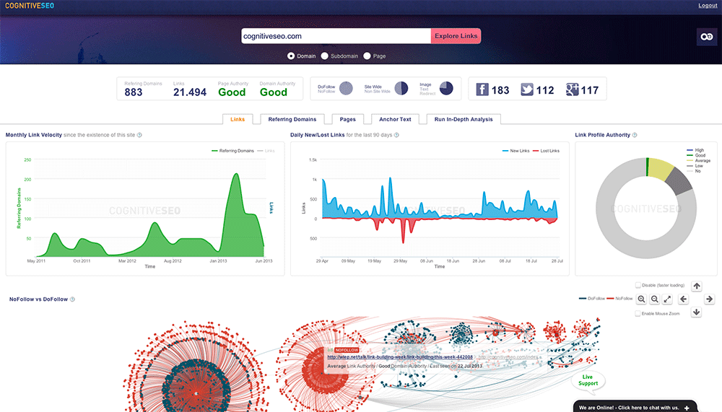Image resolution: width=722 pixels, height=412 pixels.
Task: Open help icon next to NoFollow vs DoFollow
Action: coord(72,299)
